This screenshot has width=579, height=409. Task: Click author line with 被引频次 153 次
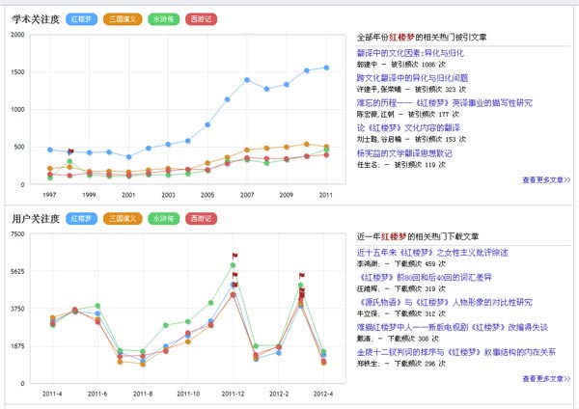click(x=411, y=139)
